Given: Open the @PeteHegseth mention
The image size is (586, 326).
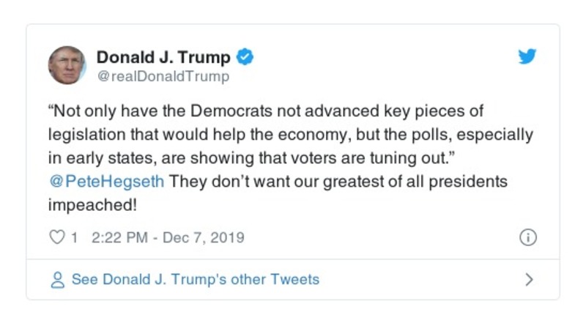Looking at the screenshot, I should coord(106,181).
